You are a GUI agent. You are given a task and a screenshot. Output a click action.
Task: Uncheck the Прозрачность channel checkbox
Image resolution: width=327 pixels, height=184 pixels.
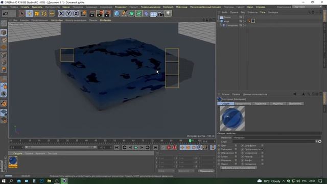click(x=262, y=149)
